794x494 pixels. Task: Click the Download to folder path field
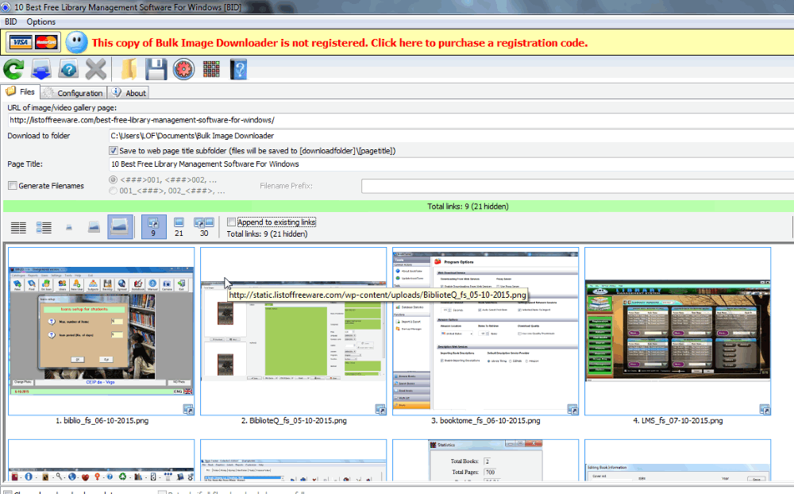click(451, 136)
